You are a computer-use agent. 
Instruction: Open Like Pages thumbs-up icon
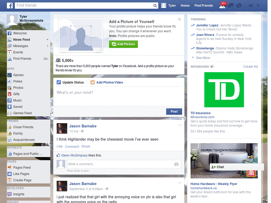pos(10,174)
